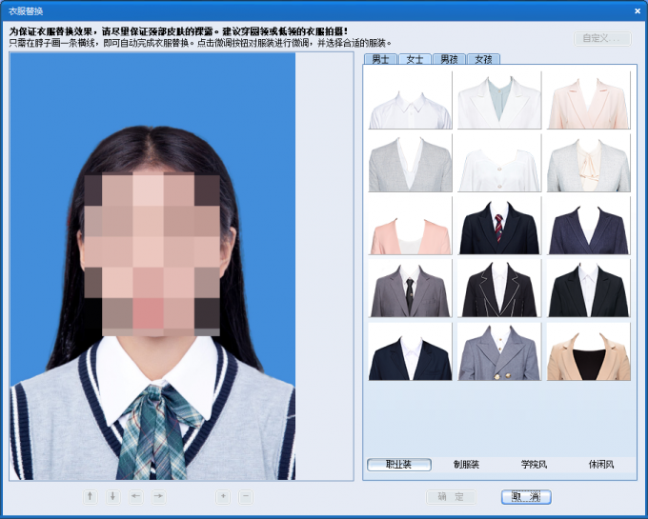Click the minus shrink button

246,497
